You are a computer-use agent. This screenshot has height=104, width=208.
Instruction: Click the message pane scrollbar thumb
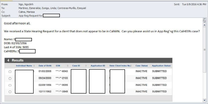[x=205, y=50]
